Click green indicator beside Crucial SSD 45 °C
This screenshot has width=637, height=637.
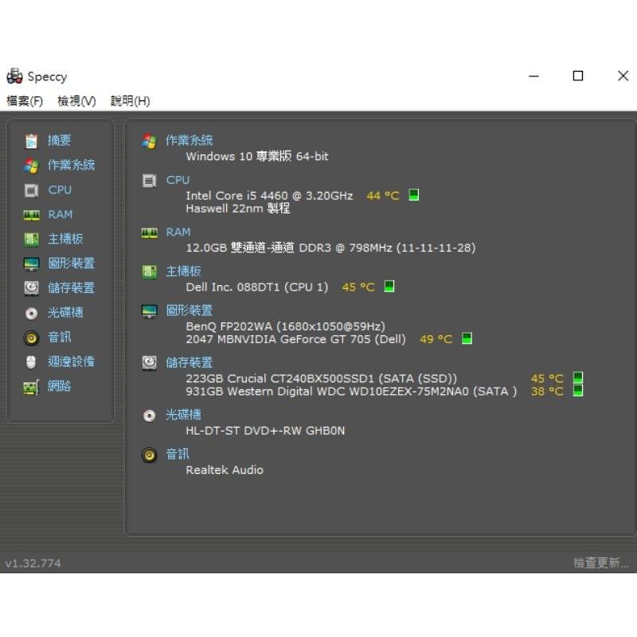(x=578, y=377)
